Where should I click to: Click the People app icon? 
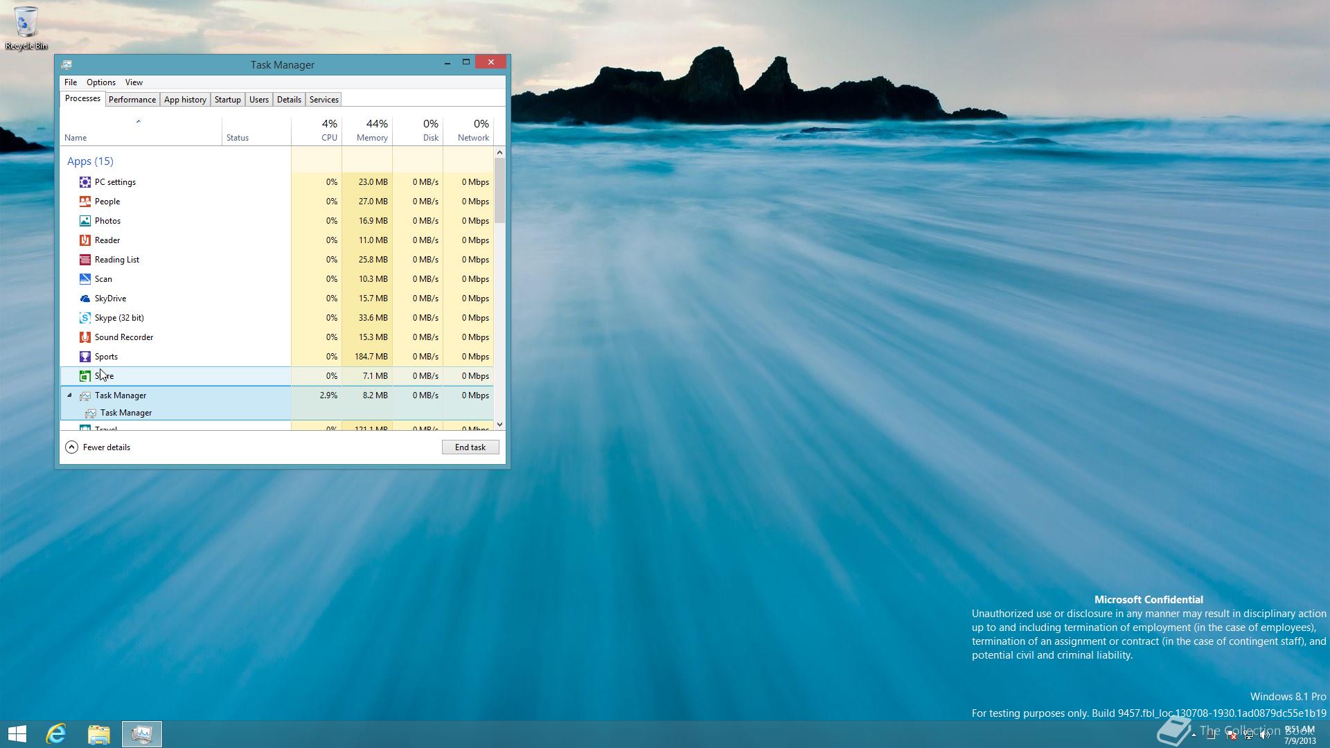pos(85,202)
